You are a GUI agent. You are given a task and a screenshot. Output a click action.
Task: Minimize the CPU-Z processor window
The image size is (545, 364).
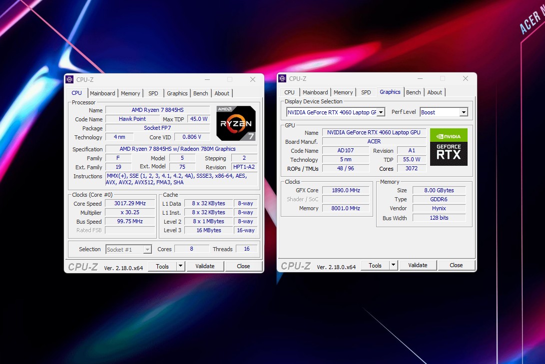point(207,79)
